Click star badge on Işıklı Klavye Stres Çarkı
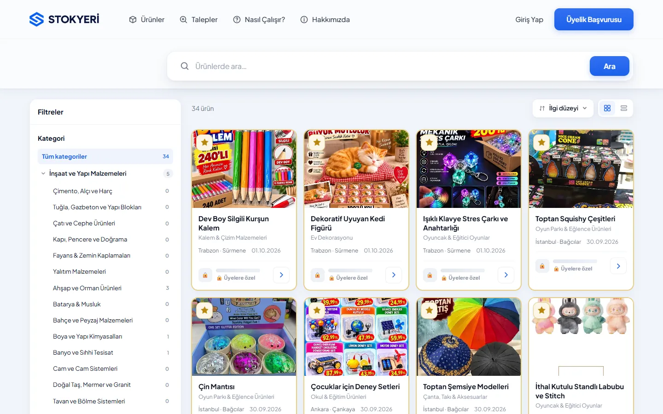The height and width of the screenshot is (414, 663). [430, 143]
